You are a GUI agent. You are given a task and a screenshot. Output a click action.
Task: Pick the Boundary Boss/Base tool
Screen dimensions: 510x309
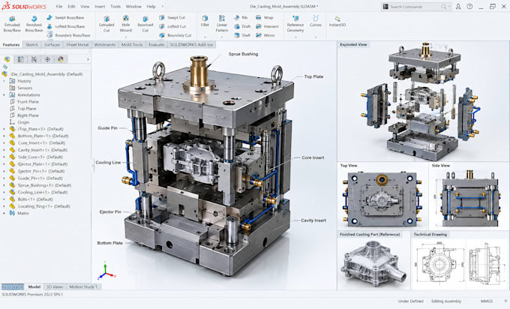pyautogui.click(x=68, y=35)
